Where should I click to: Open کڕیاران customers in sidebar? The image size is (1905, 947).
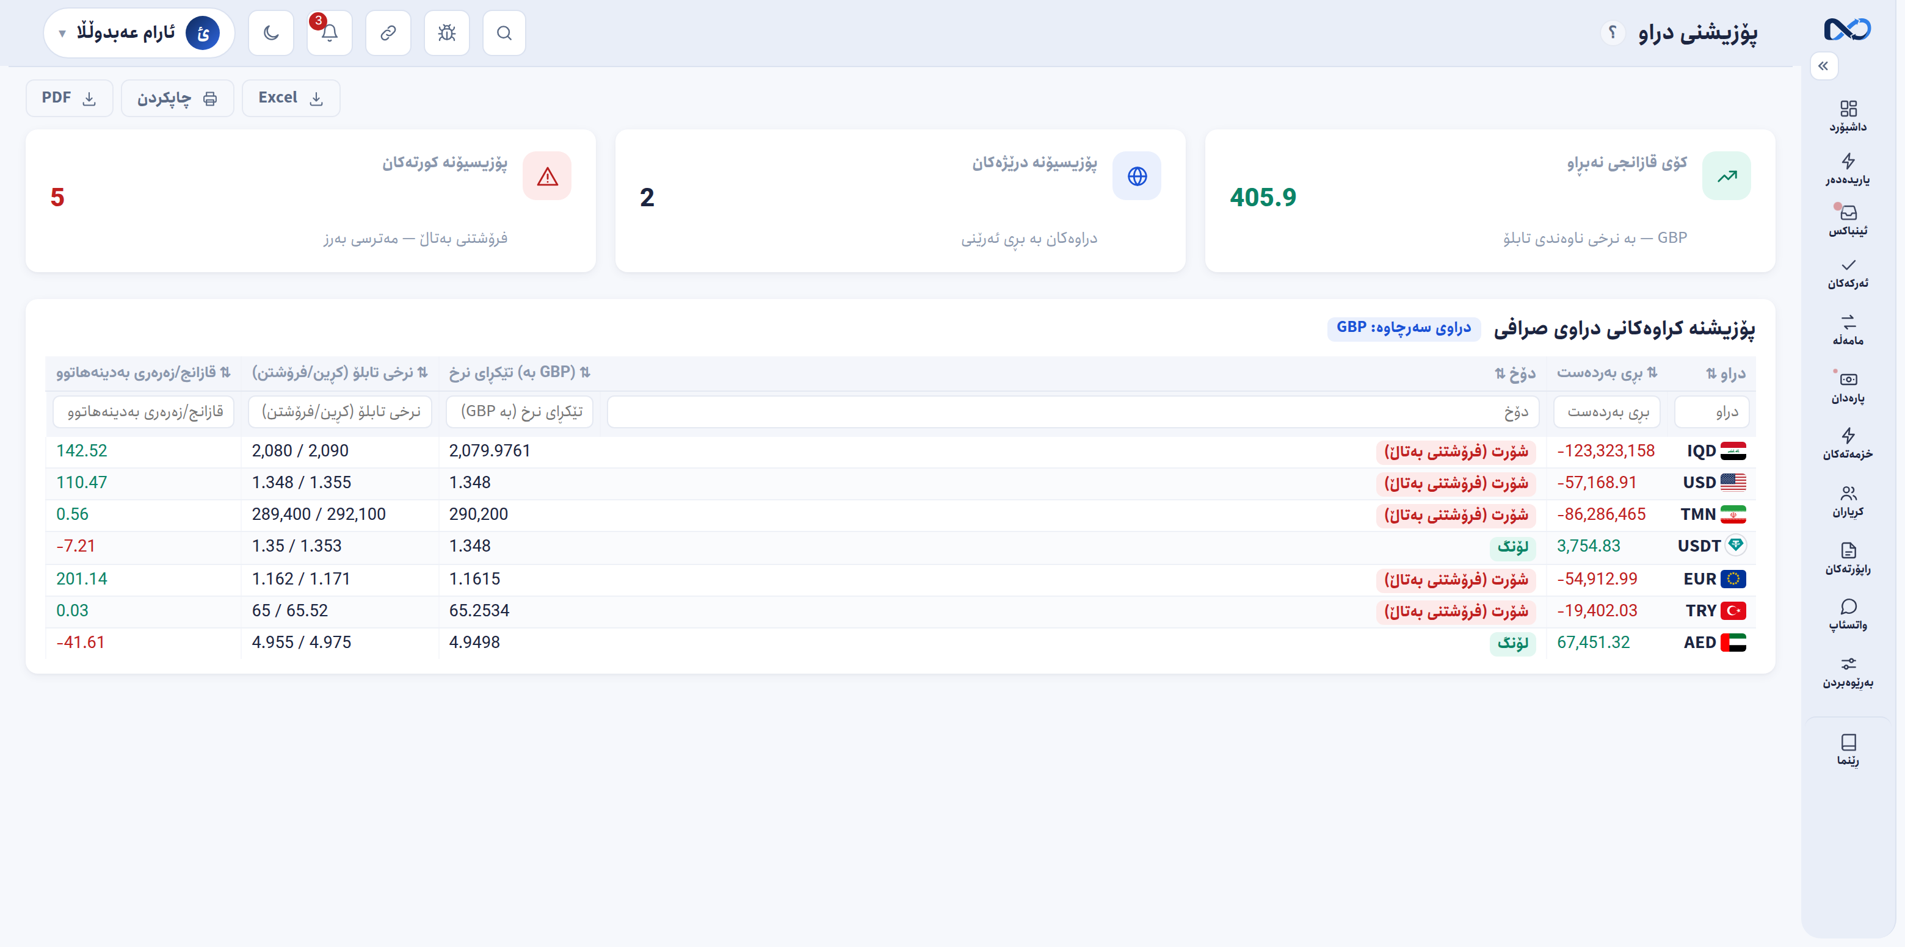coord(1848,501)
